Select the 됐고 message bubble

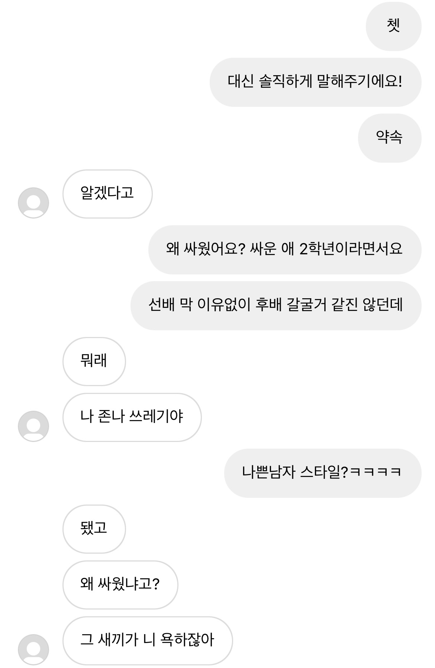pos(94,529)
